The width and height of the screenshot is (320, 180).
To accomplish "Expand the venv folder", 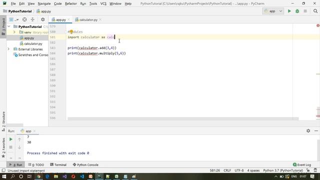I will 14,32.
